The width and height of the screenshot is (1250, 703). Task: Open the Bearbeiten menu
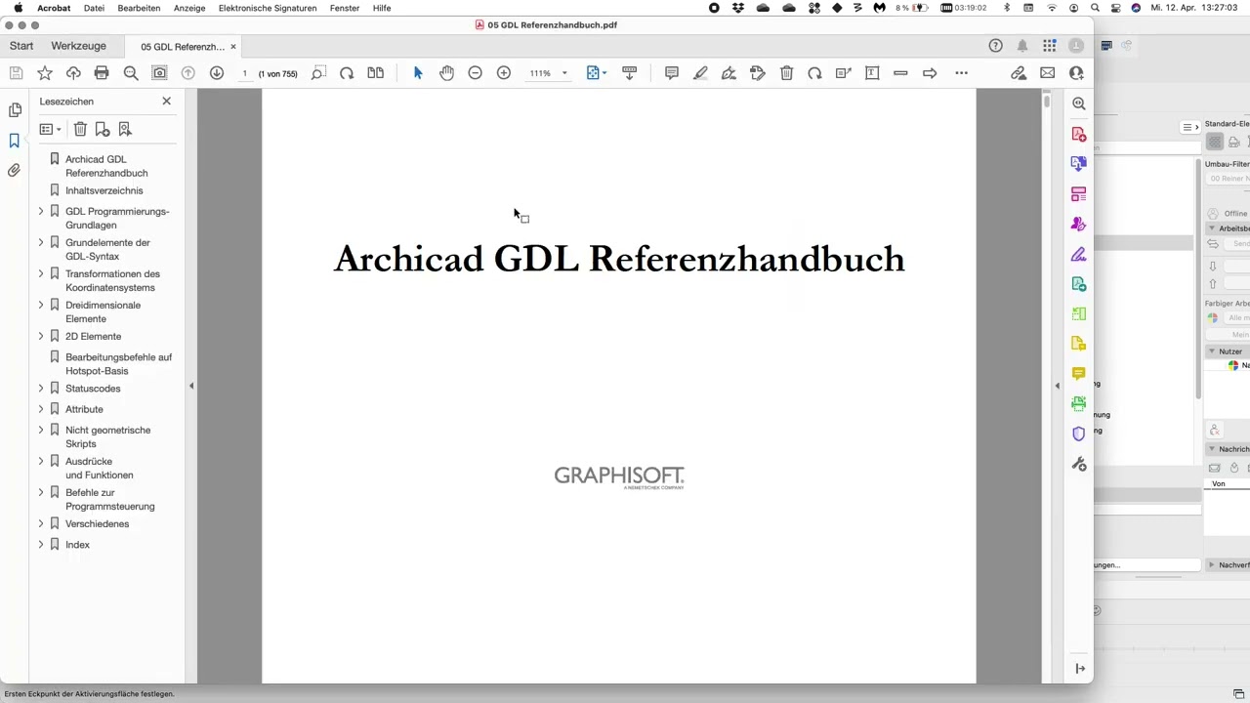(139, 8)
